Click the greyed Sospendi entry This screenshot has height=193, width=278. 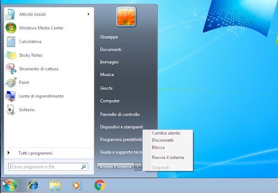[160, 168]
